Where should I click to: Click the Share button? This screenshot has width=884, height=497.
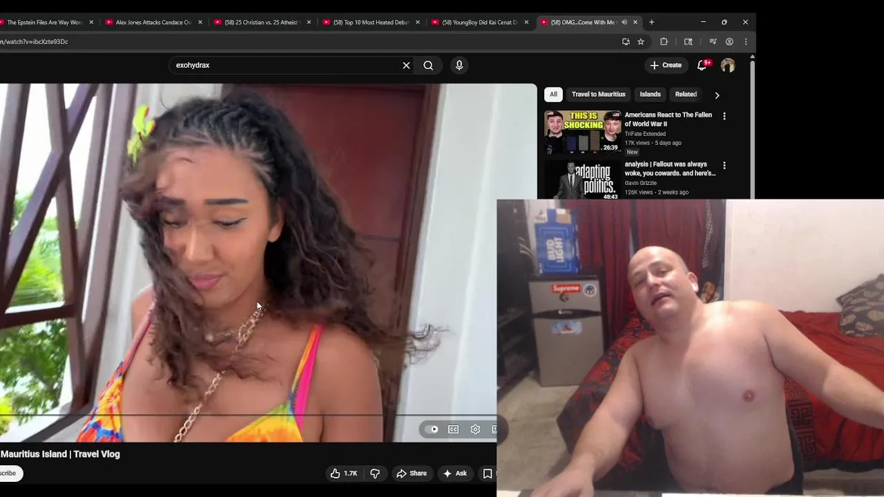tap(412, 474)
